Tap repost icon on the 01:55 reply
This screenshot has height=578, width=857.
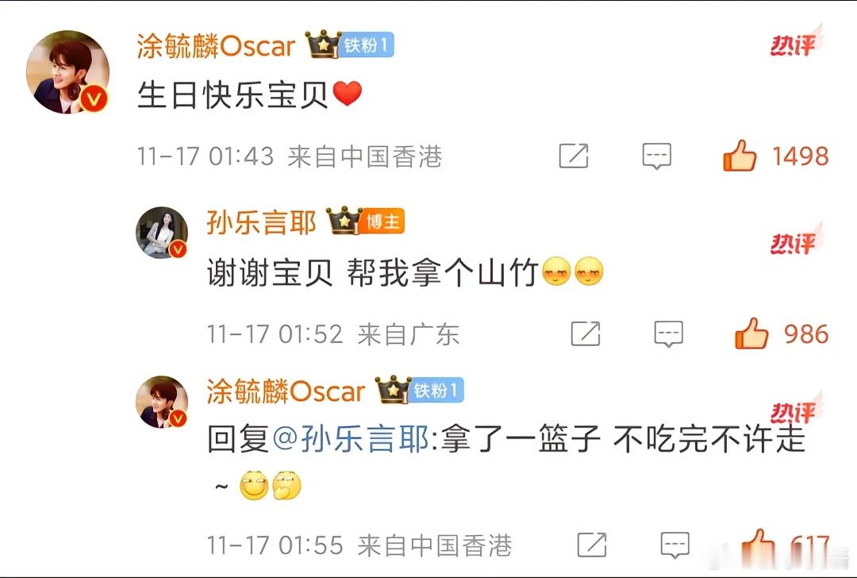(592, 545)
